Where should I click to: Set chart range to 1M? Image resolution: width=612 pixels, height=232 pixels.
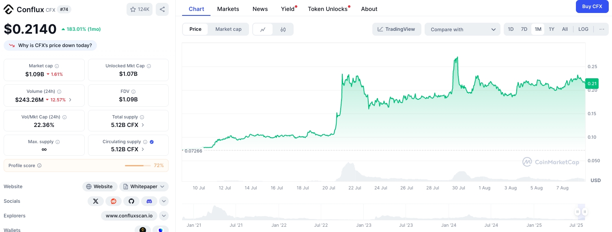point(538,29)
